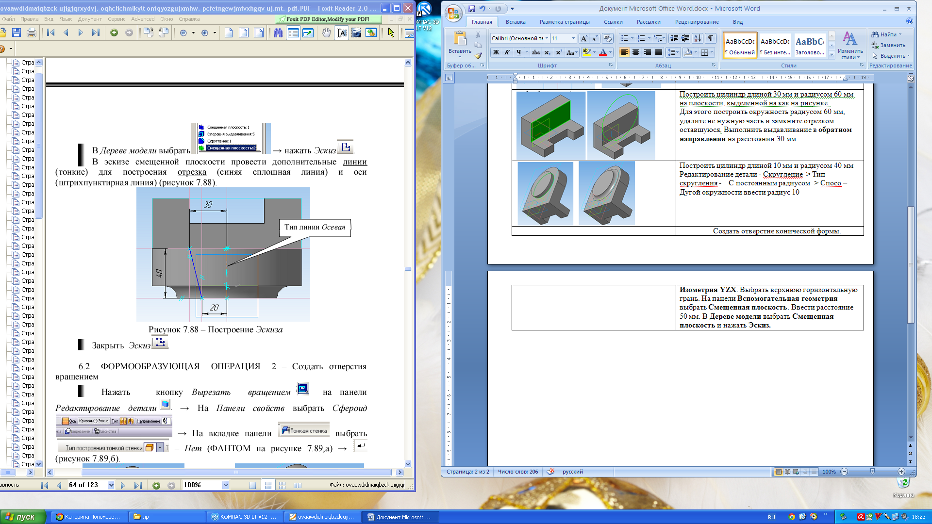Toggle italic in Word ribbon

pyautogui.click(x=507, y=52)
